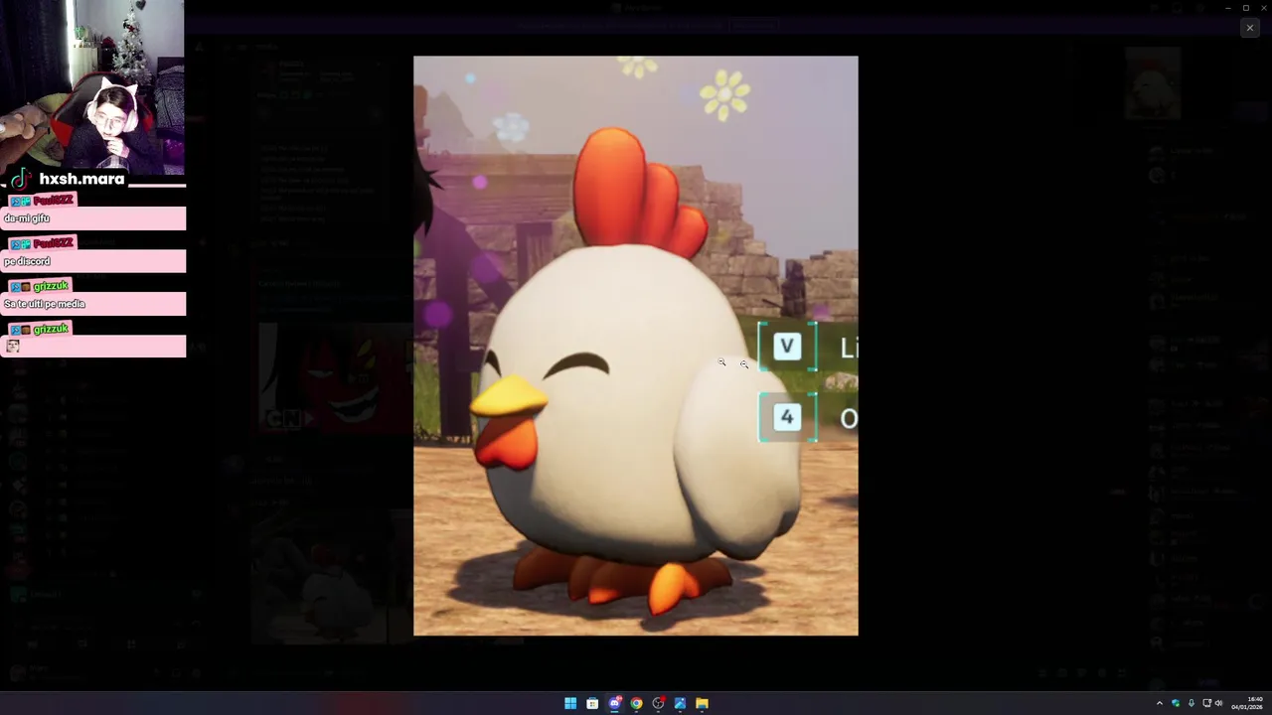Open network settings from the tray

[1206, 703]
